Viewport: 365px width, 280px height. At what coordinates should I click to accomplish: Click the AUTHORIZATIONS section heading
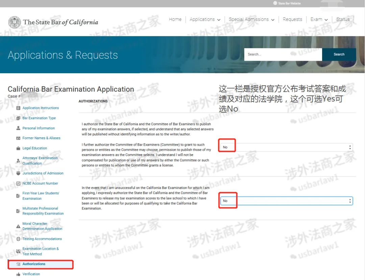[93, 101]
